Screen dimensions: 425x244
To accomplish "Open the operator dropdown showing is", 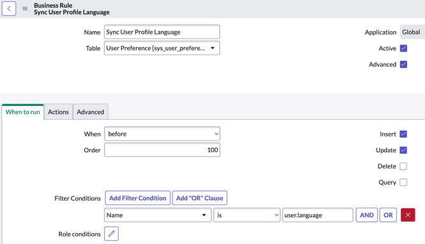I will (247, 215).
